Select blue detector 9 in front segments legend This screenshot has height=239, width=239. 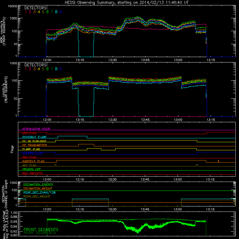[61, 12]
